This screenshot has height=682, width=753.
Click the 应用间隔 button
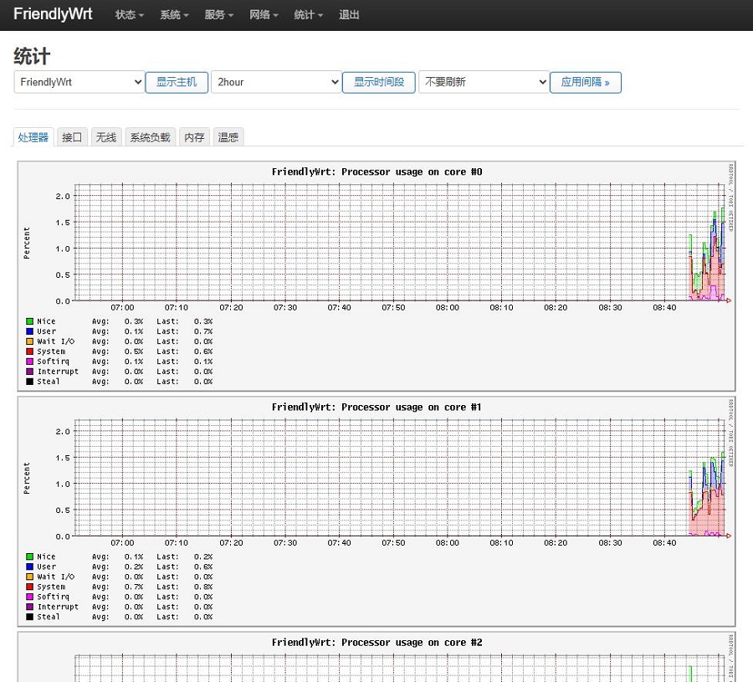586,82
